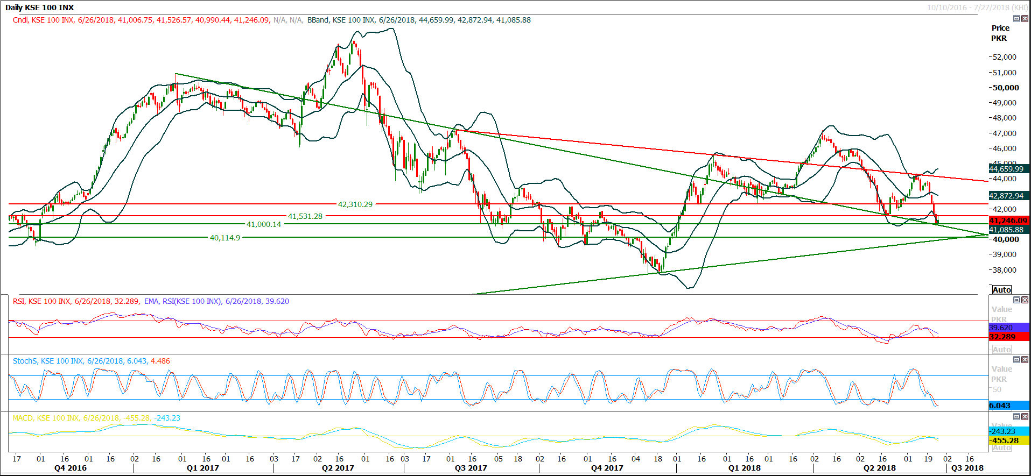
Task: Close the StochS indicator panel
Action: [1025, 359]
